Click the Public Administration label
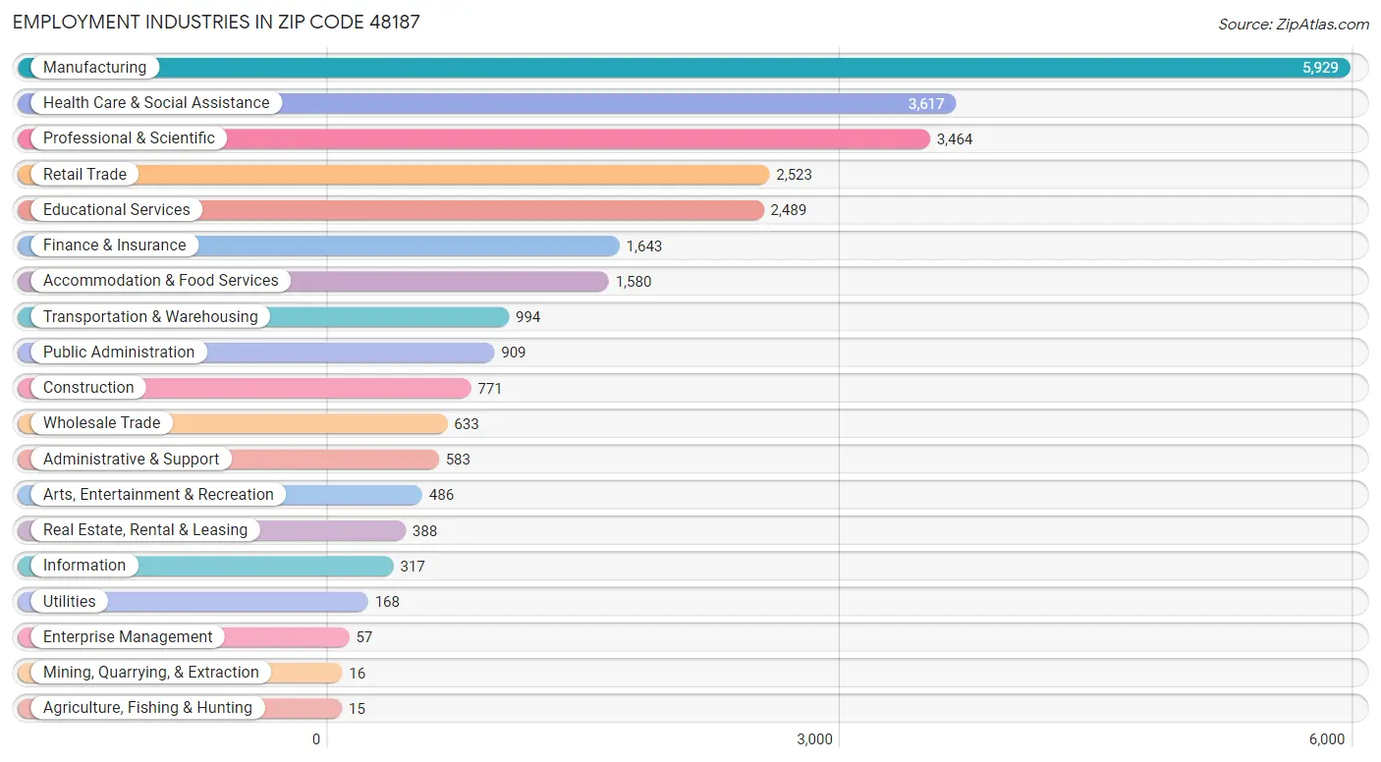 click(119, 352)
